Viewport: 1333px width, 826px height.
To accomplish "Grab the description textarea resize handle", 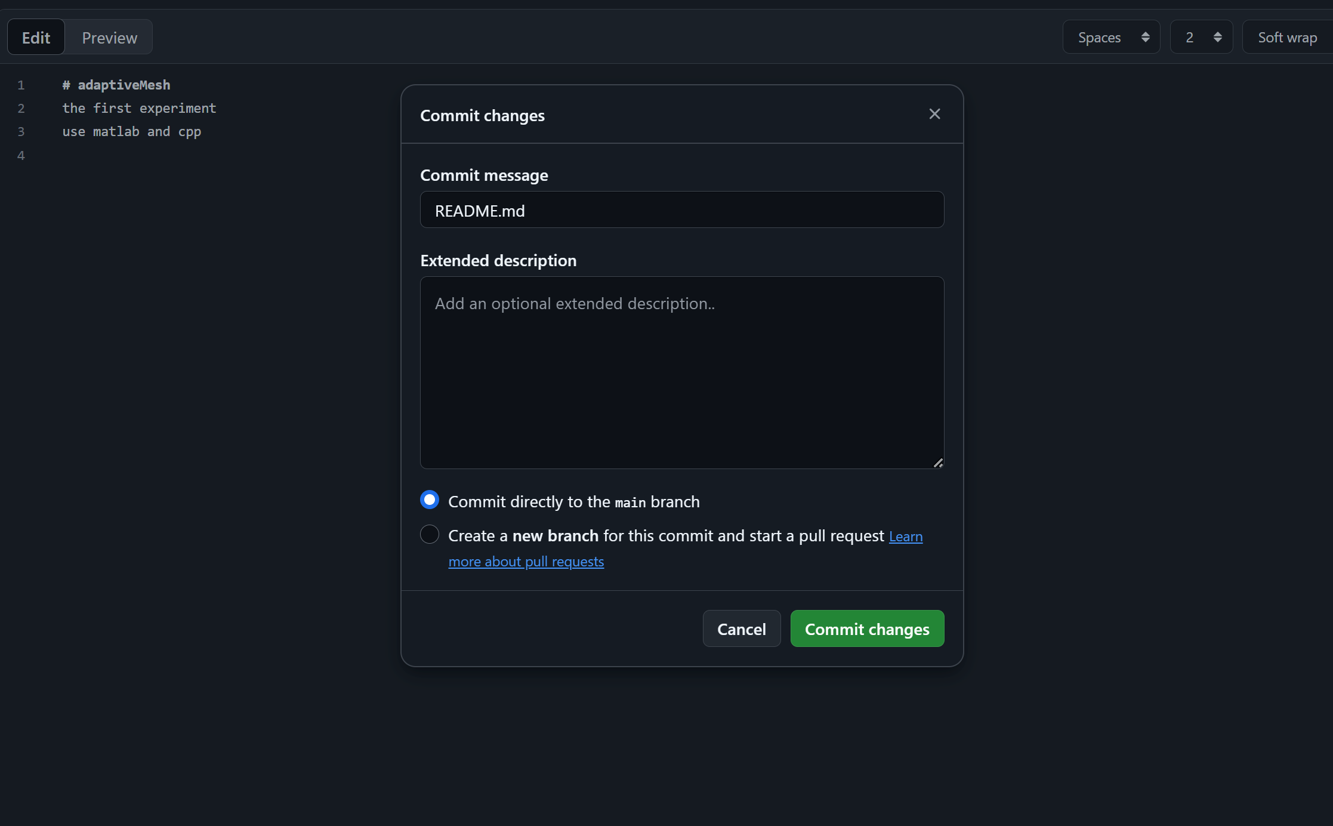I will click(x=938, y=463).
